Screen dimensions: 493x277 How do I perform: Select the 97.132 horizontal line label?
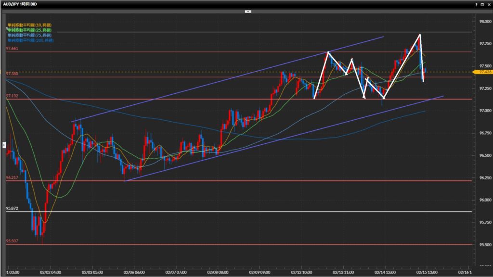click(x=12, y=96)
